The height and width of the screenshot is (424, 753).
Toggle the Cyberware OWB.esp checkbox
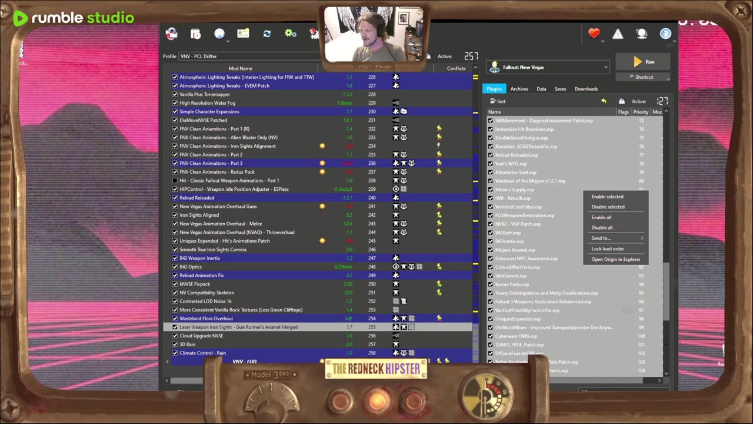click(491, 336)
